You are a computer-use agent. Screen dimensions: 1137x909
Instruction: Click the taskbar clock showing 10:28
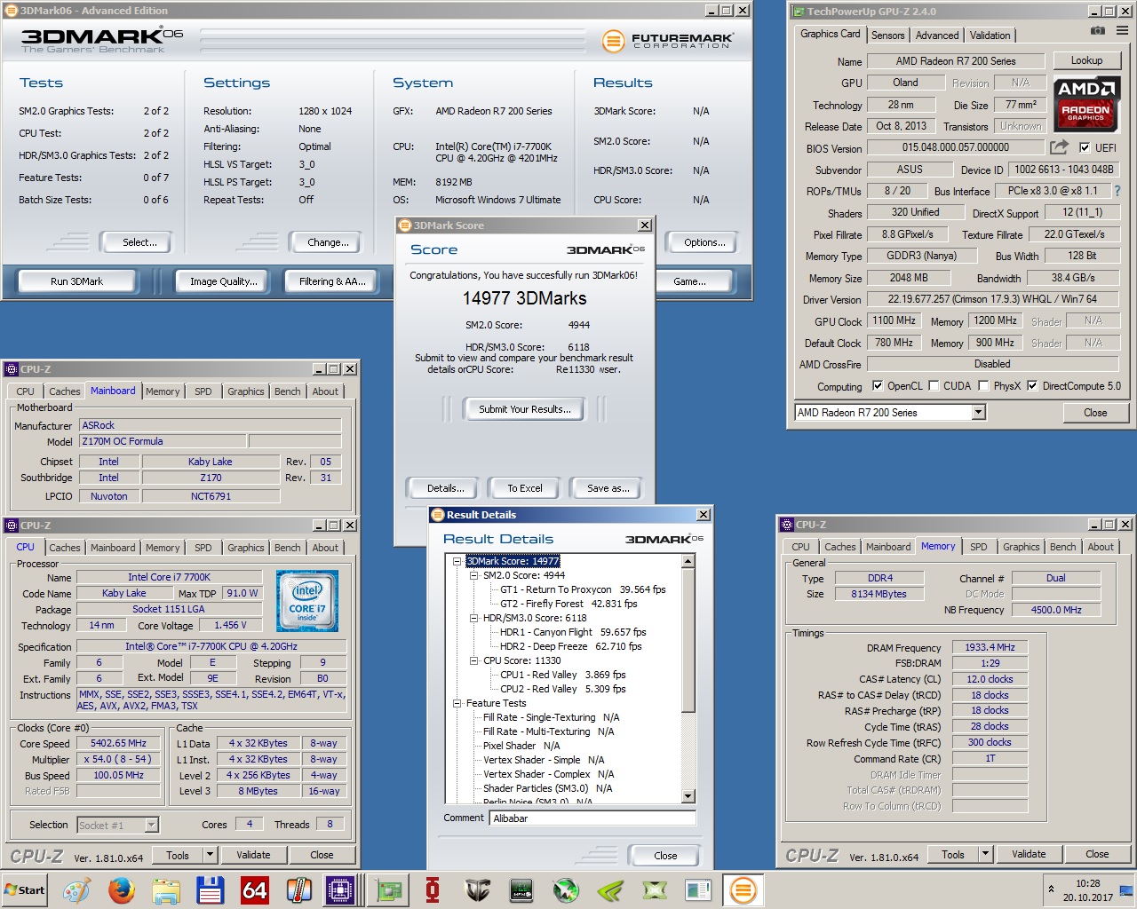click(1087, 883)
